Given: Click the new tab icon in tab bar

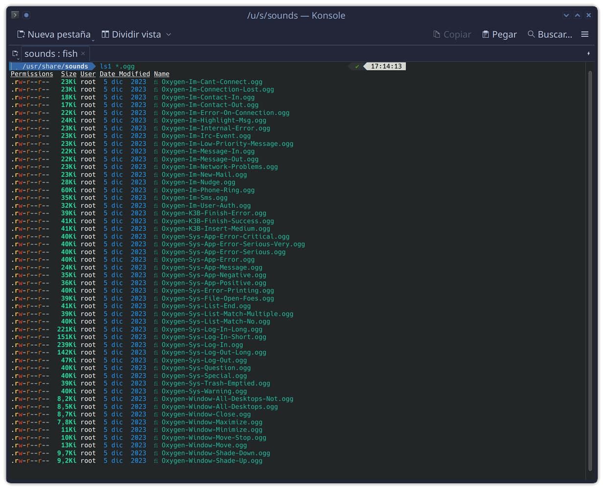Looking at the screenshot, I should tap(15, 54).
